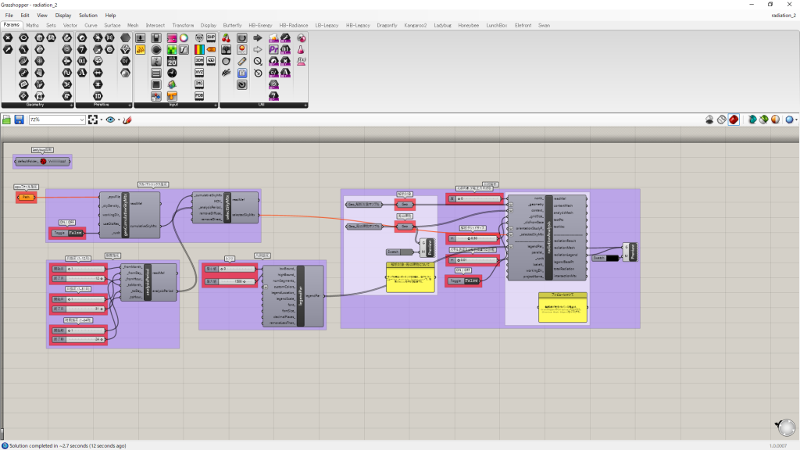Switch to wireframe preview mode

click(x=721, y=120)
